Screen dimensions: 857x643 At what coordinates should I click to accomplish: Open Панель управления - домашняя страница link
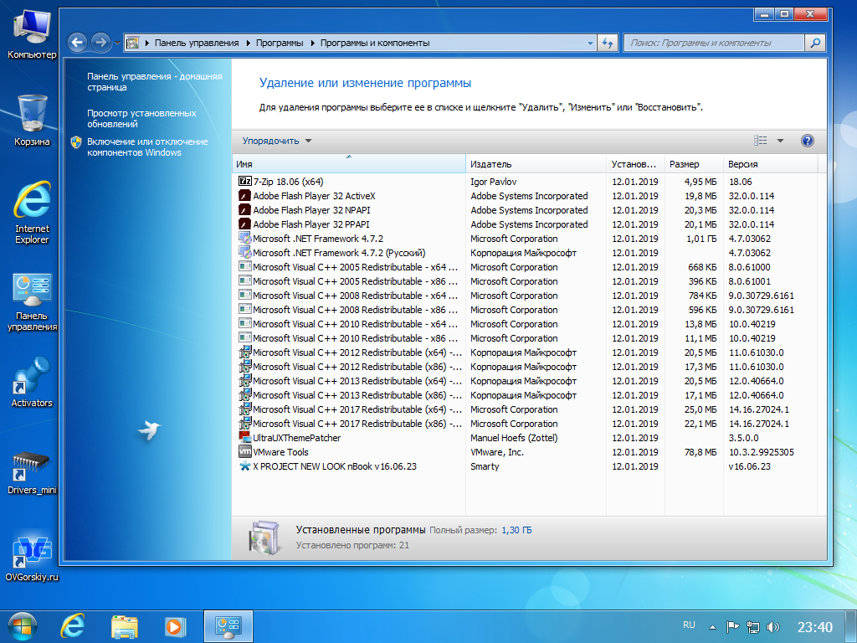(x=155, y=82)
